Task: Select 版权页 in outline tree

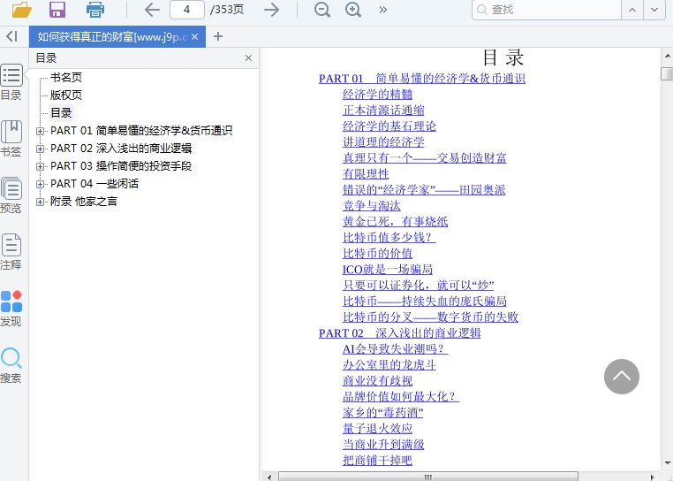Action: [x=66, y=95]
